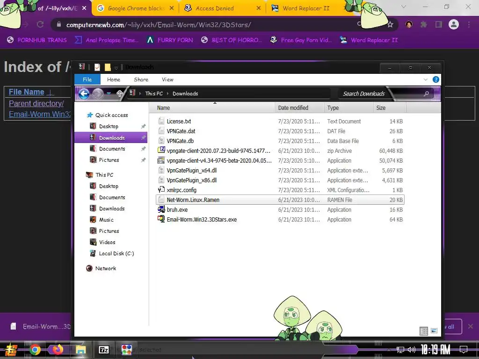
Task: Open Chrome extensions puzzle icon
Action: (x=424, y=24)
